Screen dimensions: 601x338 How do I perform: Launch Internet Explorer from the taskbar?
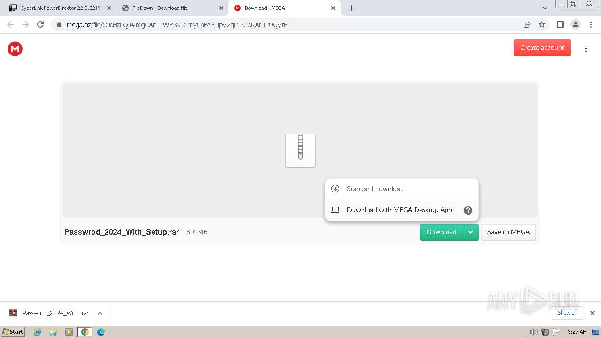(x=37, y=332)
